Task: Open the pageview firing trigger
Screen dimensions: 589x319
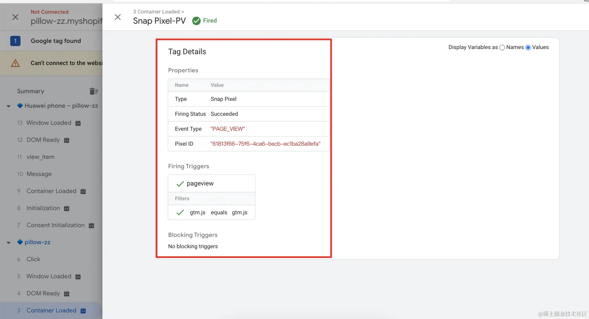Action: 200,184
